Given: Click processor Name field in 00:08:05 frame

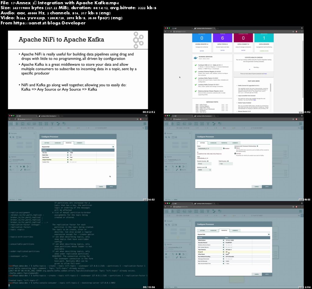Looking at the screenshot, I should pos(210,149).
